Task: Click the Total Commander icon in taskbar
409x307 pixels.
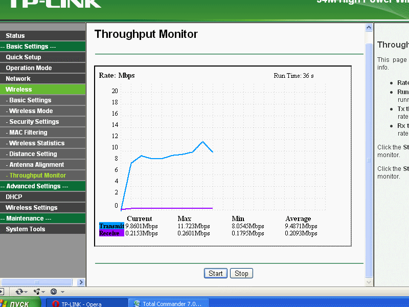Action: [x=137, y=304]
